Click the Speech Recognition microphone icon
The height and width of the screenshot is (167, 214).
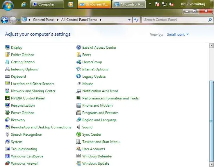click(x=7, y=134)
